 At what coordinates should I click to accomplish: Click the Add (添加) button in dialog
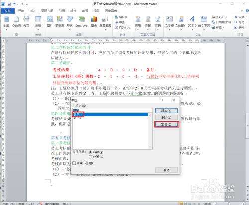166,111
